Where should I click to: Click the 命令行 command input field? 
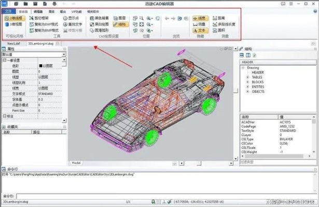click(167, 196)
